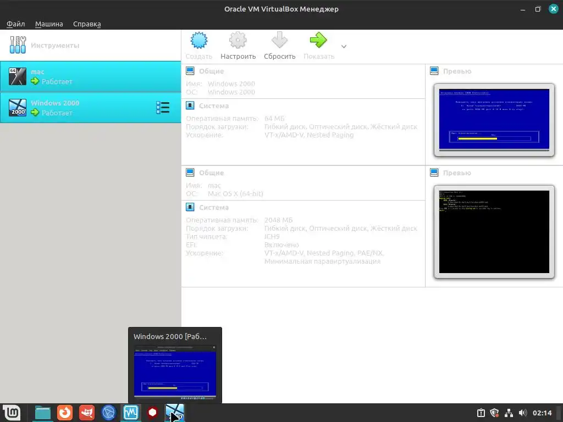This screenshot has height=422, width=563.
Task: Click the 64 МБ memory value
Action: point(274,119)
